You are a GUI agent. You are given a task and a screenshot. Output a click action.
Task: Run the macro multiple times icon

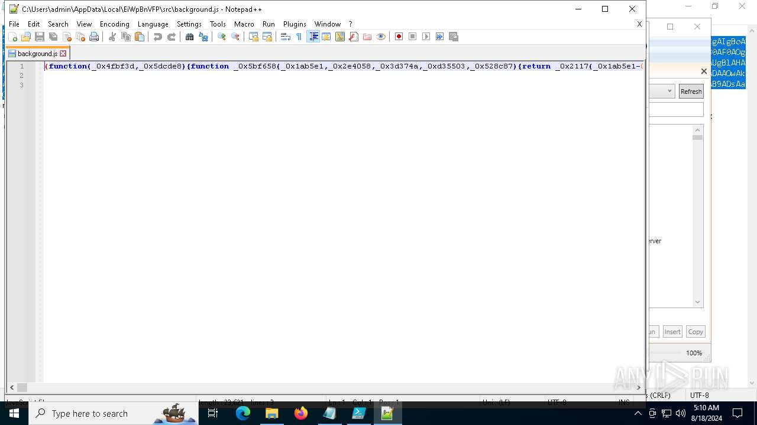pos(440,37)
